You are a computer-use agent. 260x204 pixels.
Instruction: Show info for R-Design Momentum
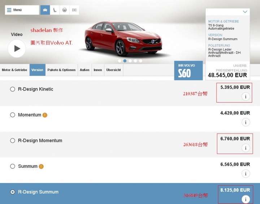tap(246, 148)
